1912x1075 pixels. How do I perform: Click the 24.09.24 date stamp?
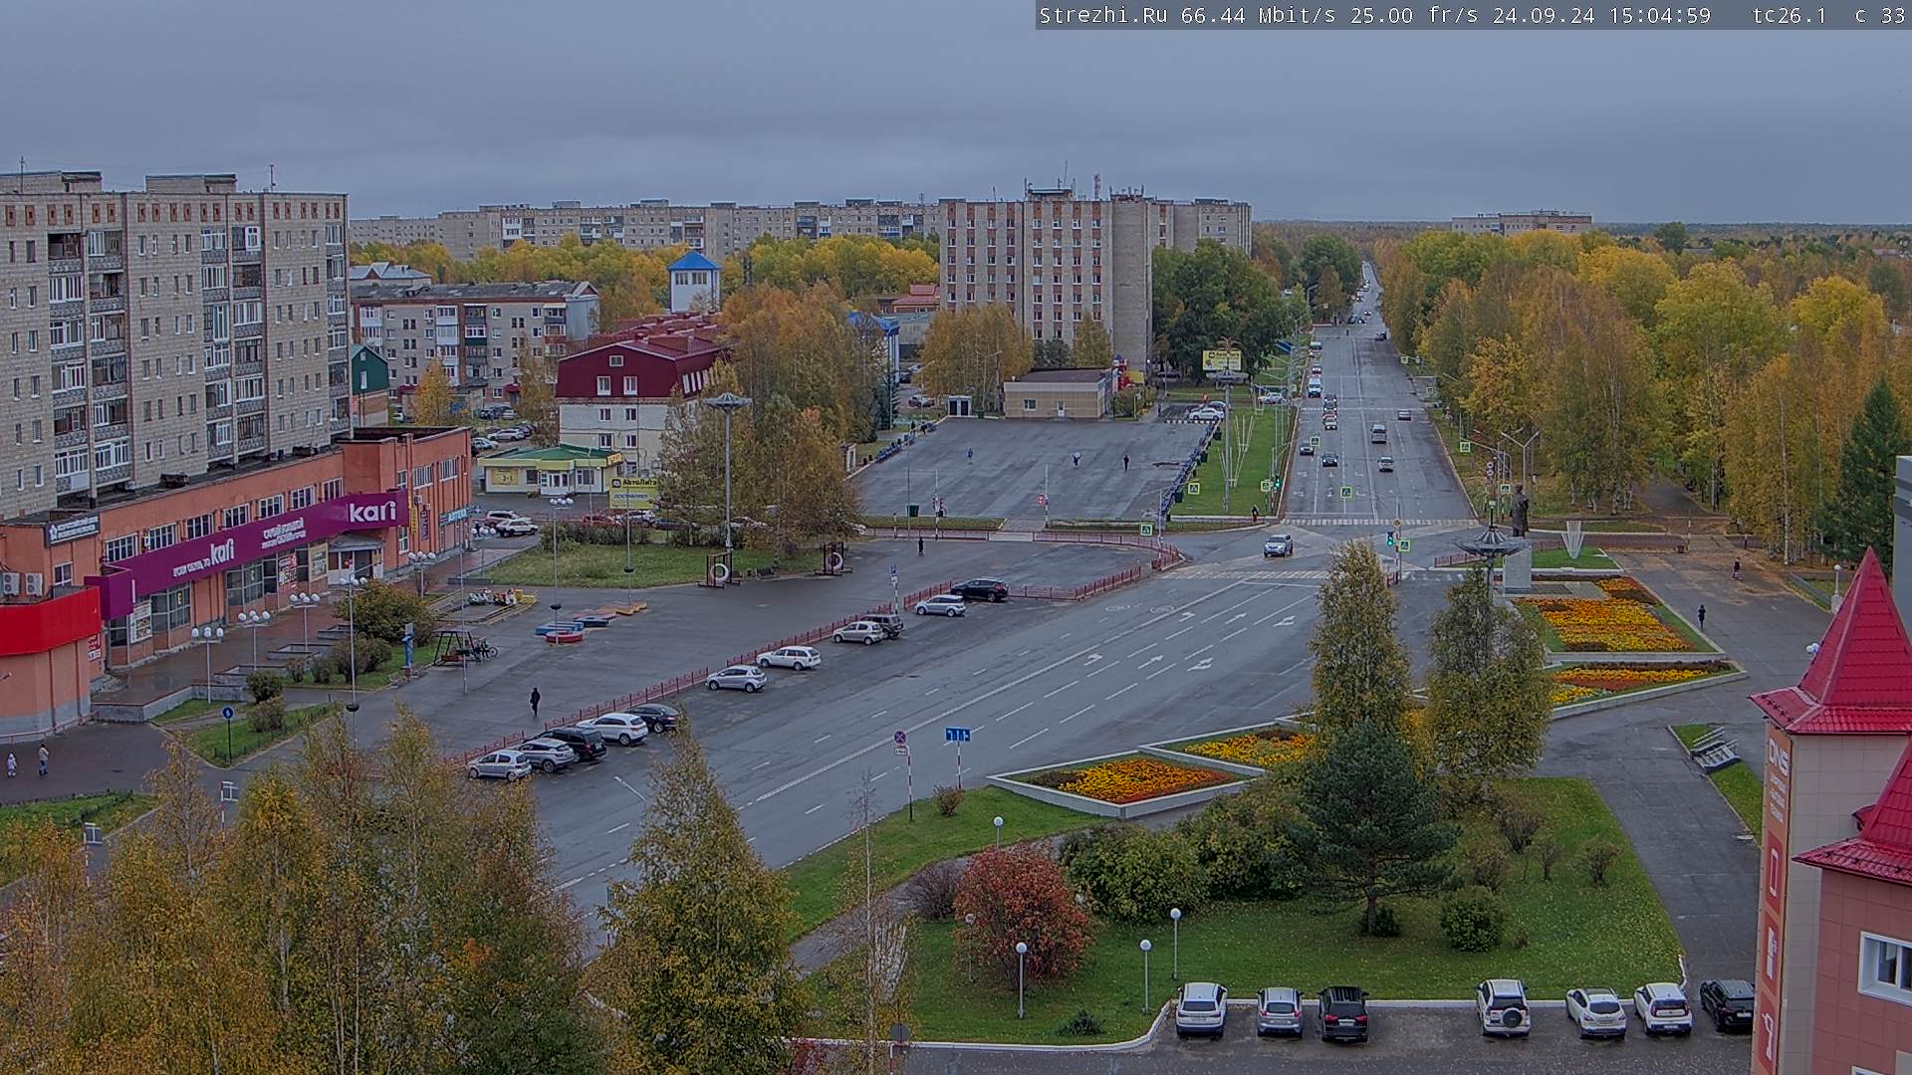click(1544, 16)
